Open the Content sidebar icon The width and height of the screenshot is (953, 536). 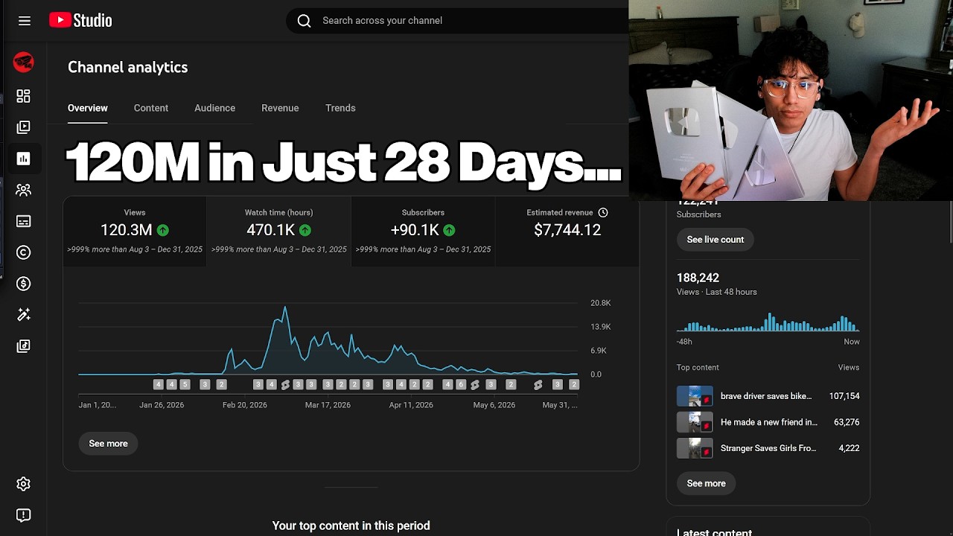(24, 127)
